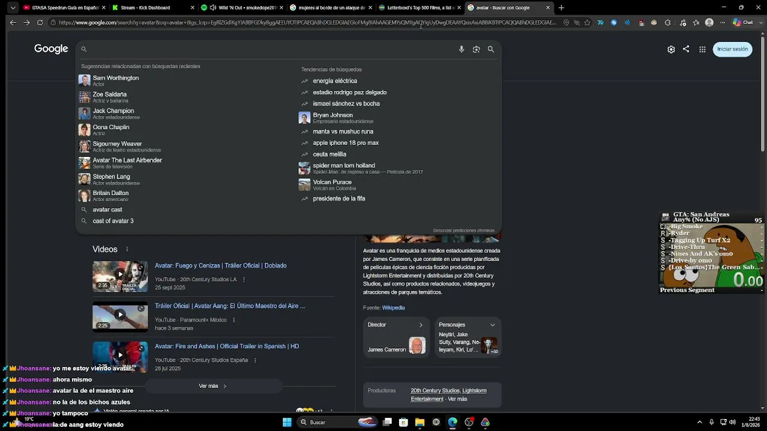The height and width of the screenshot is (431, 767).
Task: Expand more videos with Ver más
Action: click(213, 386)
